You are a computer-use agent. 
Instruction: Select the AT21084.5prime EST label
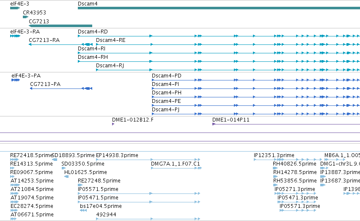coord(32,190)
